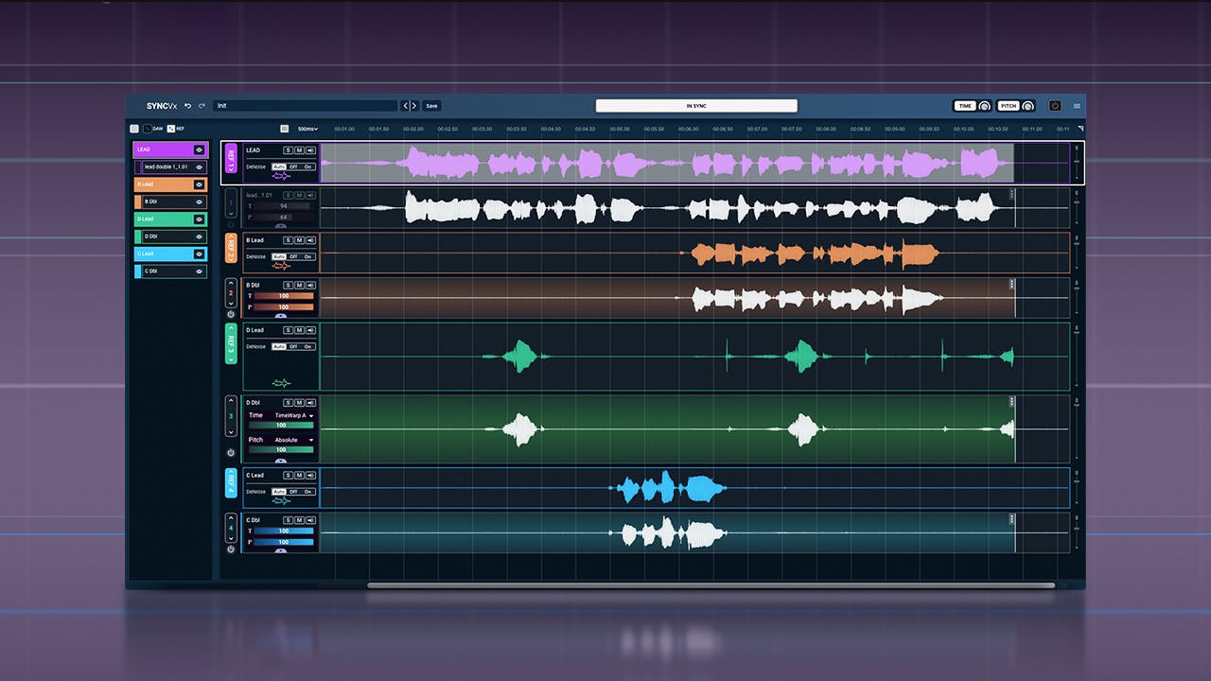The height and width of the screenshot is (681, 1211).
Task: Open the Absolute pitch mode dropdown
Action: (294, 440)
